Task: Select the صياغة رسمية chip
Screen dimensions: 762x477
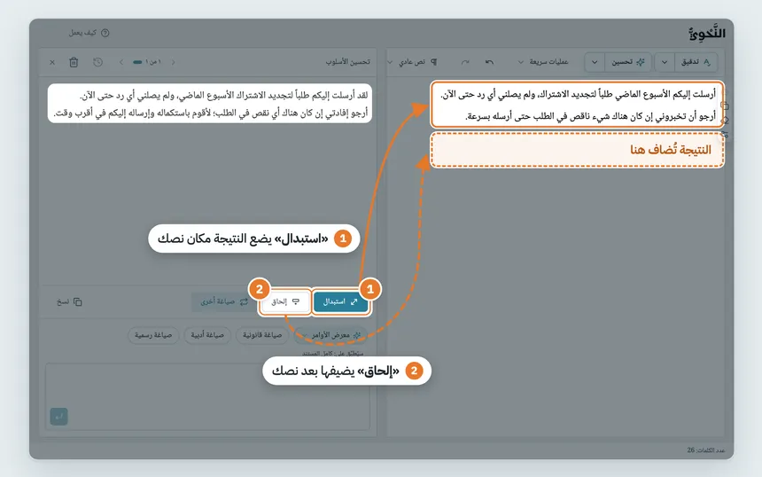Action: tap(153, 335)
